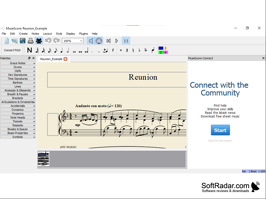
Task: Select the 32nd note duration
Action: tap(43, 50)
